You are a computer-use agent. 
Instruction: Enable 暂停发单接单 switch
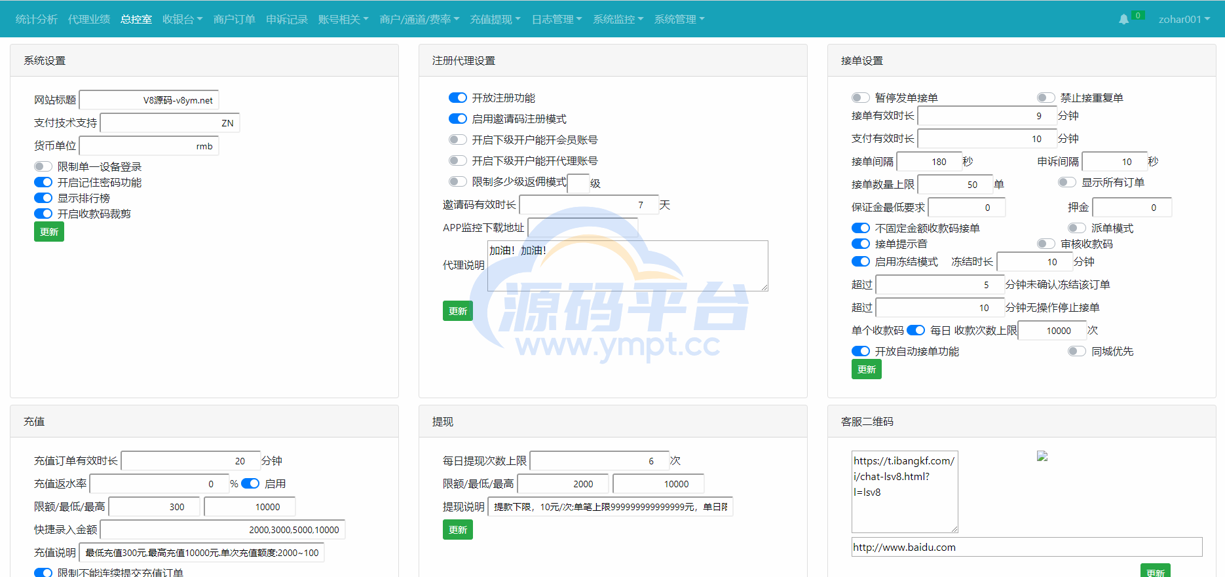coord(861,98)
